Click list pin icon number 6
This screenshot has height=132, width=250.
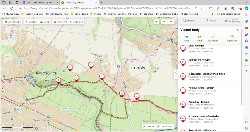point(183,119)
